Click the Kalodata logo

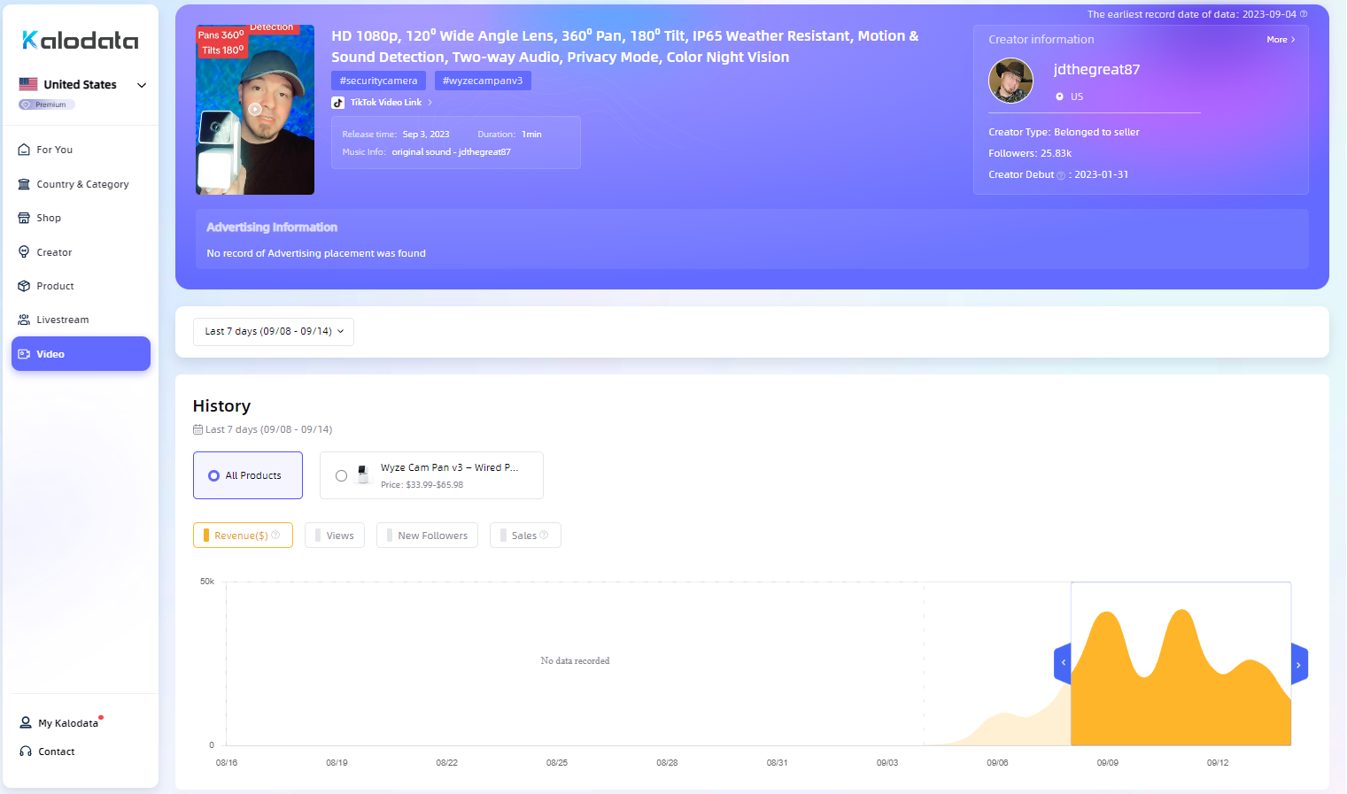click(x=80, y=40)
